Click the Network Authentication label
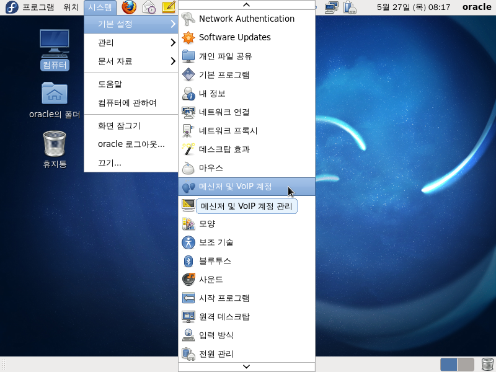This screenshot has width=496, height=372. coord(247,19)
